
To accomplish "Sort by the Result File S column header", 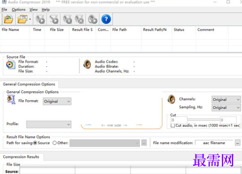I will click(x=82, y=30).
